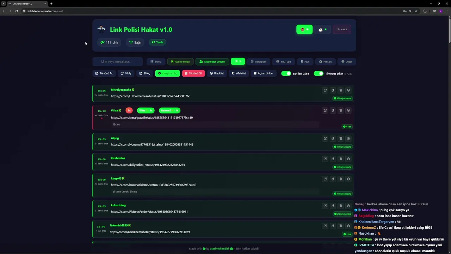451x254 pixels.
Task: Click the police mascot logo icon
Action: coord(101,29)
